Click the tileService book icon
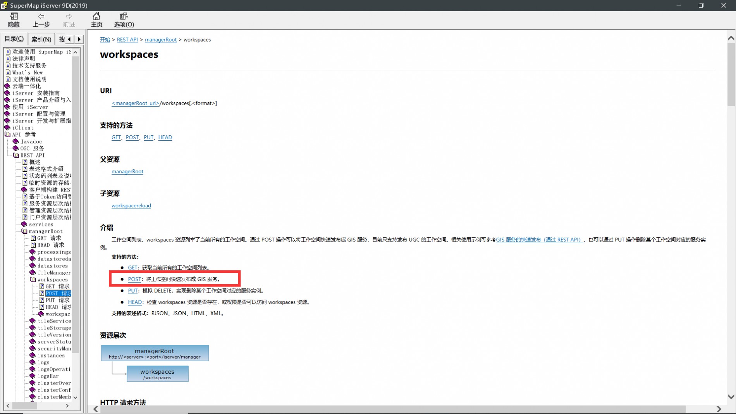Screen dimensions: 736x414 (33, 321)
